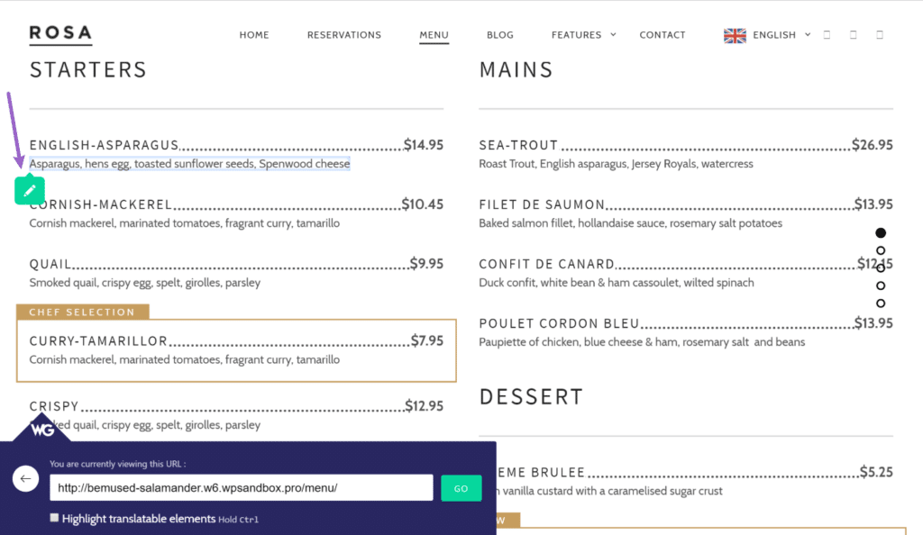Click the URL input field
Viewport: 923px width, 535px height.
pos(242,488)
